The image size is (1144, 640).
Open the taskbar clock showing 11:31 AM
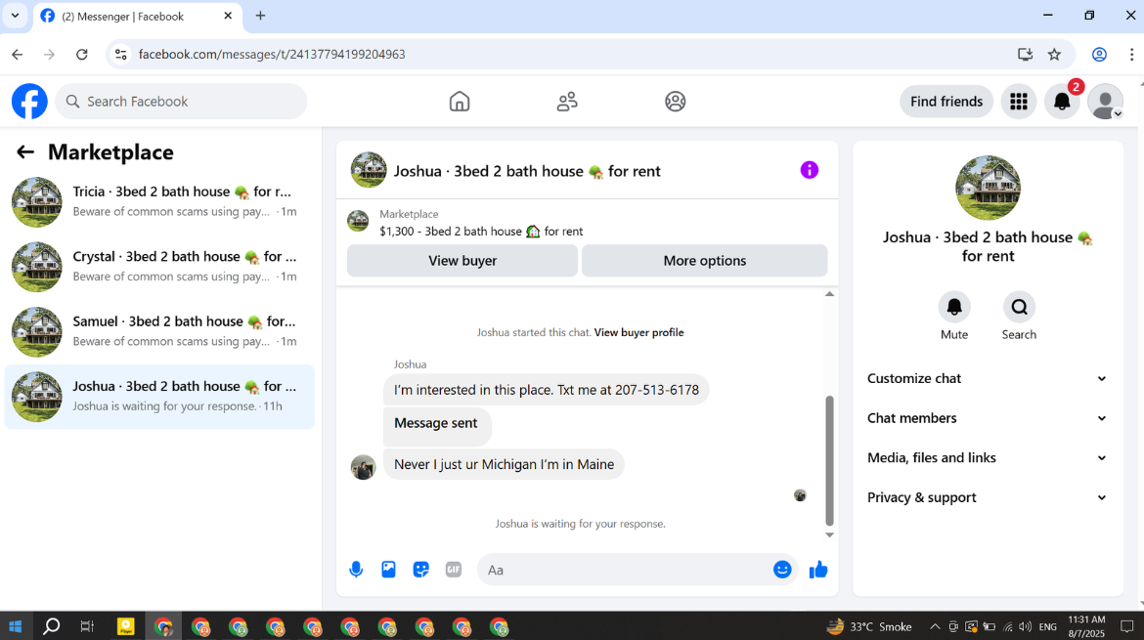[x=1086, y=626]
